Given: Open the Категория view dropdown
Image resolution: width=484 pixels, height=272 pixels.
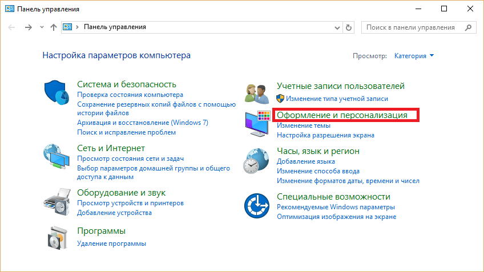Looking at the screenshot, I should point(414,56).
